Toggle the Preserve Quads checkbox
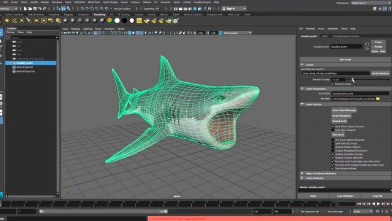The height and width of the screenshot is (221, 392). coord(333,84)
